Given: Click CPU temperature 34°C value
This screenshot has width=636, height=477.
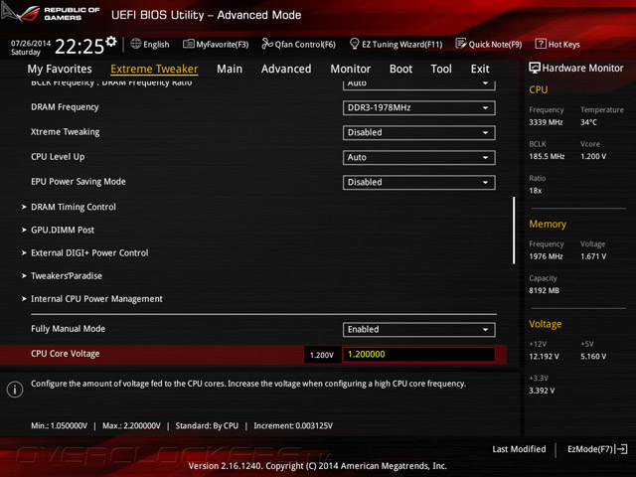Looking at the screenshot, I should [588, 122].
